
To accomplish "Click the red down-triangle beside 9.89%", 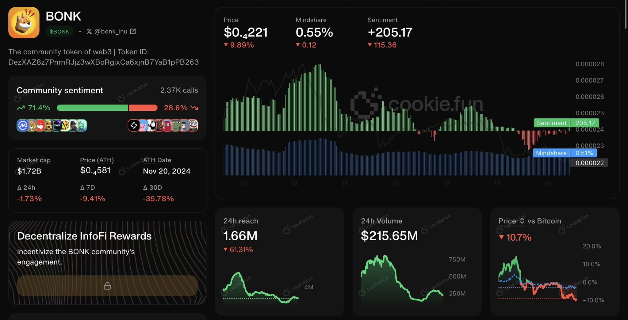I will click(226, 45).
